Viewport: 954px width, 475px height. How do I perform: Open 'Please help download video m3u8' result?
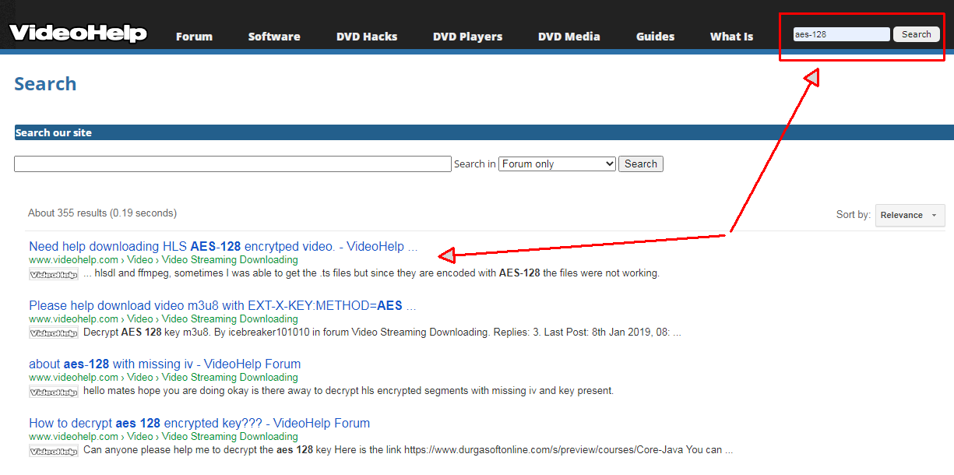pyautogui.click(x=223, y=306)
